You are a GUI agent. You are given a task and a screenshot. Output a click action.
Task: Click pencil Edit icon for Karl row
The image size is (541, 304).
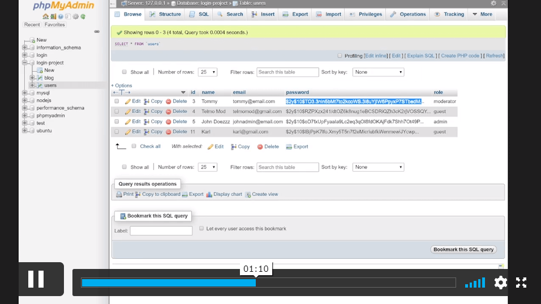128,132
